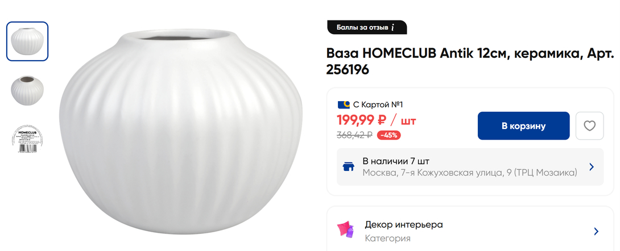620x251 pixels.
Task: Click the -45% discount badge
Action: pyautogui.click(x=388, y=135)
